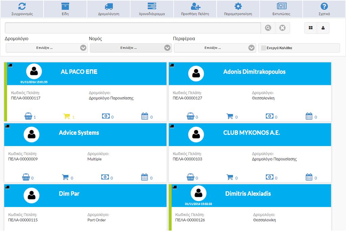Open AL PACO ΕΠΕ customer card header
Image resolution: width=346 pixels, height=232 pixels.
pos(87,74)
